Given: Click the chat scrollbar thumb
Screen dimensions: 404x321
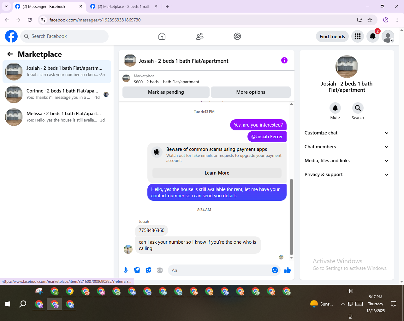Looking at the screenshot, I should point(291,217).
